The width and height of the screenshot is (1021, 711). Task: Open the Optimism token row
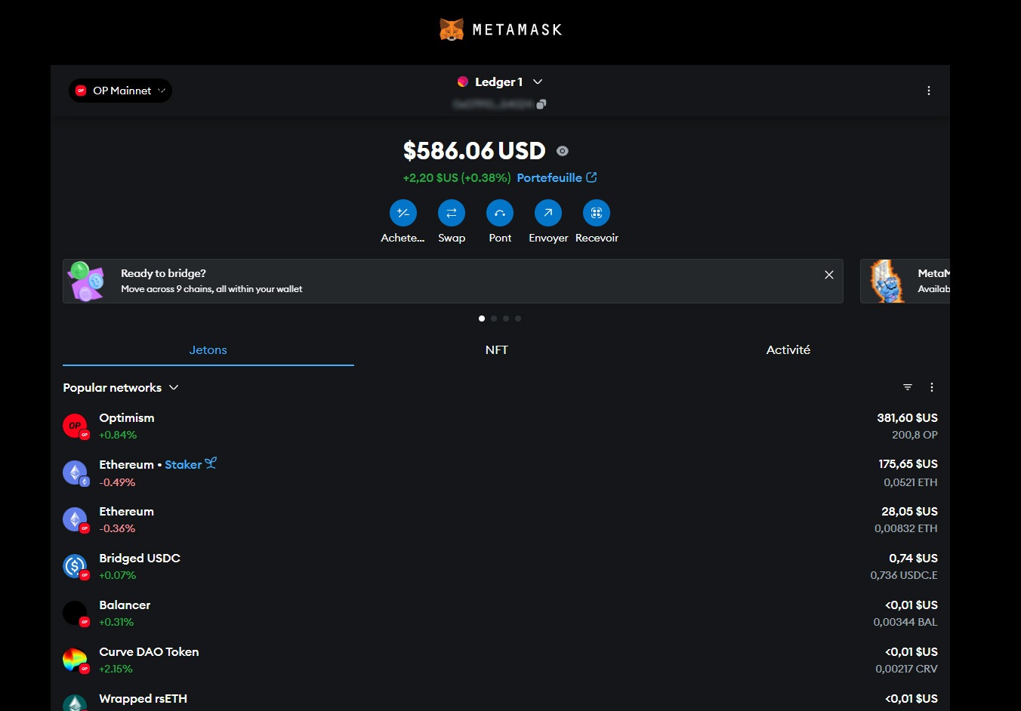pos(500,426)
